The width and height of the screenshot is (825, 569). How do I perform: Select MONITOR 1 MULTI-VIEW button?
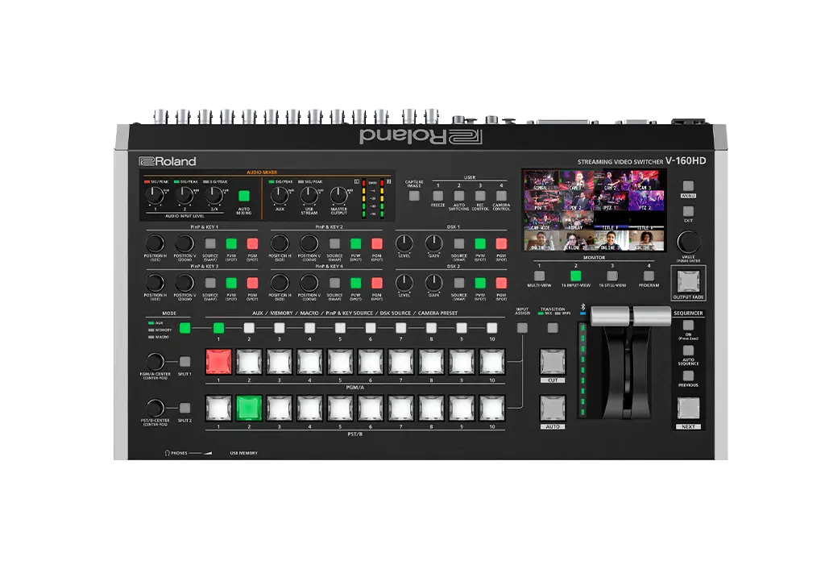pyautogui.click(x=539, y=276)
